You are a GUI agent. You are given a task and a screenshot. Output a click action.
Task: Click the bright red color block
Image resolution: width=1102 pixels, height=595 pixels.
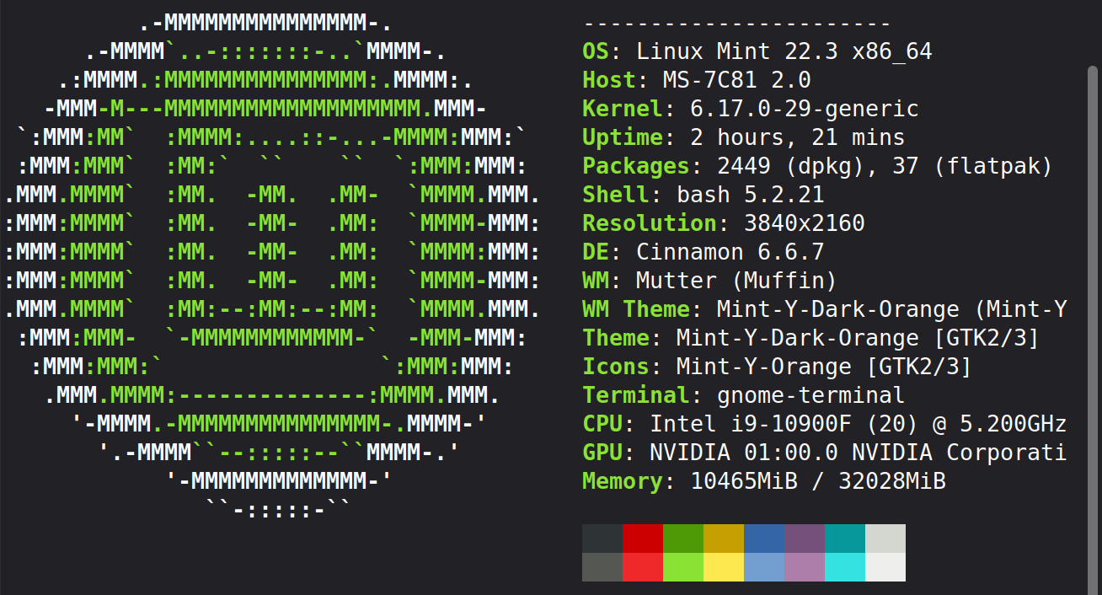[643, 567]
